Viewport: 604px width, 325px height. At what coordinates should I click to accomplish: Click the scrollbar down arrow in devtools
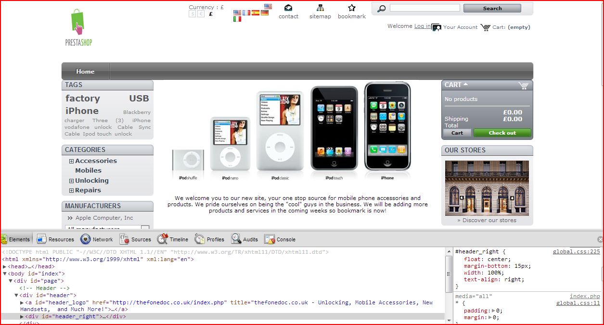pos(449,320)
